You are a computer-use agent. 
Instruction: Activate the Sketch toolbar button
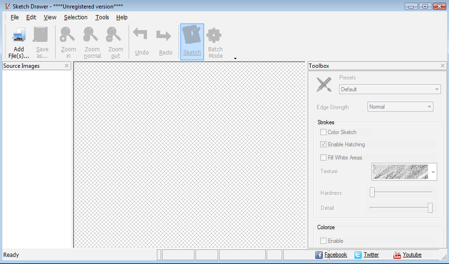192,42
